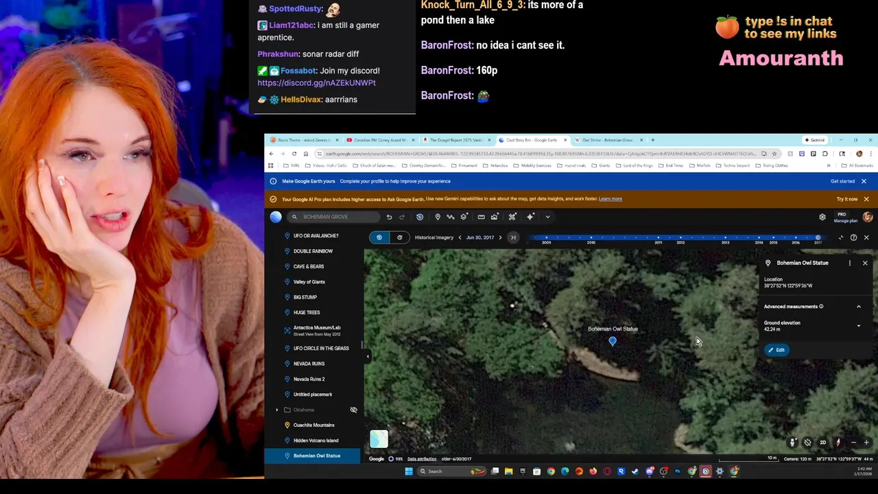Image resolution: width=878 pixels, height=494 pixels.
Task: Select the historical imagery mode toggle
Action: pyautogui.click(x=379, y=237)
